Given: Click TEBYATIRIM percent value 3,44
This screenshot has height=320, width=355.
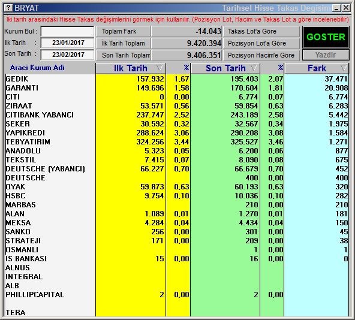Looking at the screenshot, I should pyautogui.click(x=182, y=142).
